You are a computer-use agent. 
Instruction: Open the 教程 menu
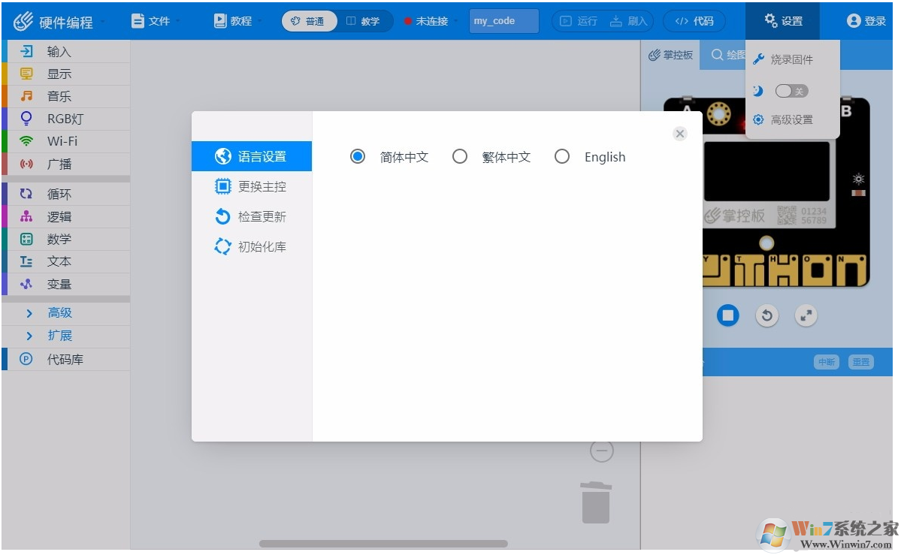(x=235, y=20)
